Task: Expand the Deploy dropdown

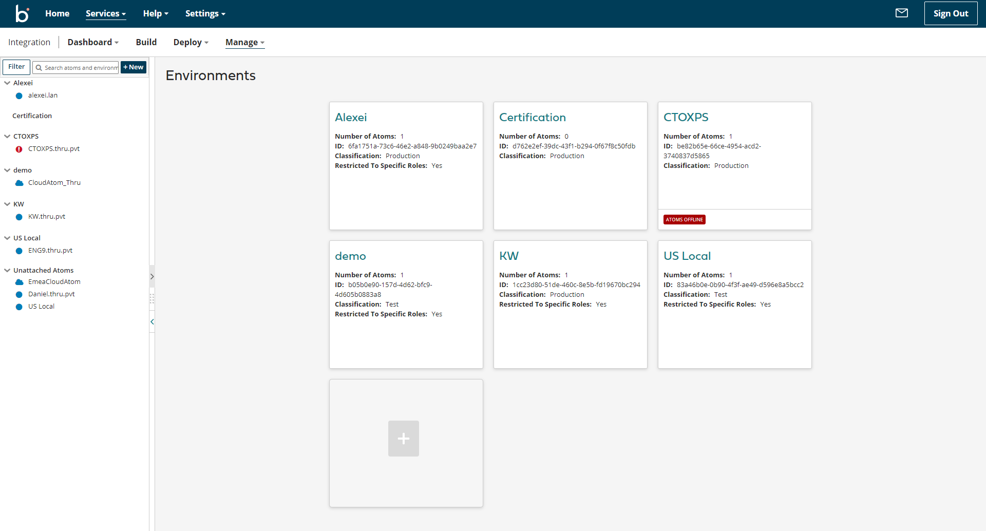Action: (x=191, y=43)
